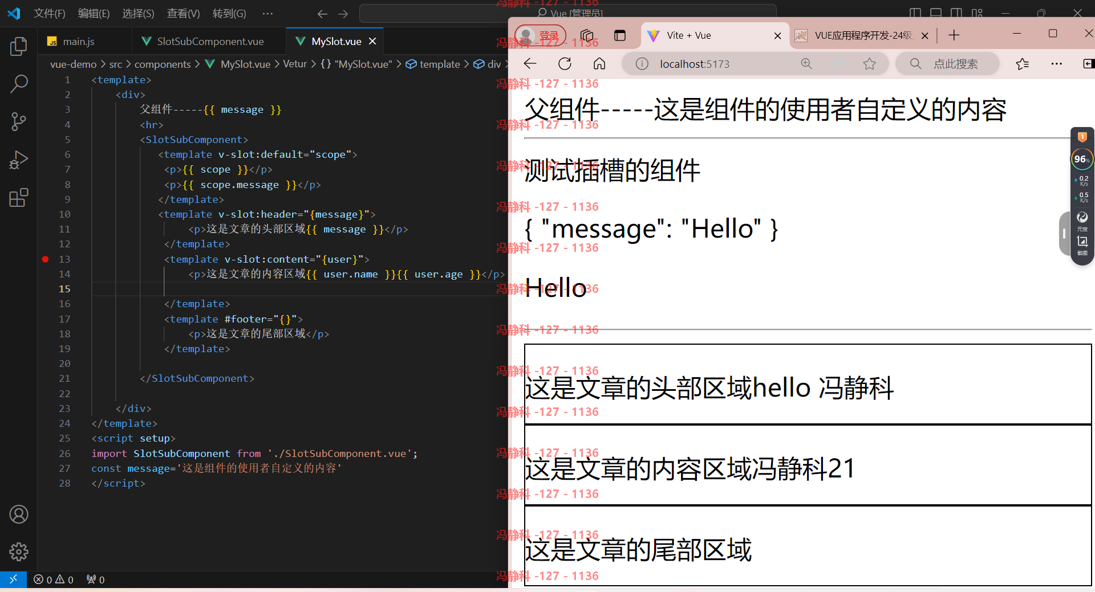Open the Search view in the VS Code activity bar
The width and height of the screenshot is (1095, 592).
18,84
